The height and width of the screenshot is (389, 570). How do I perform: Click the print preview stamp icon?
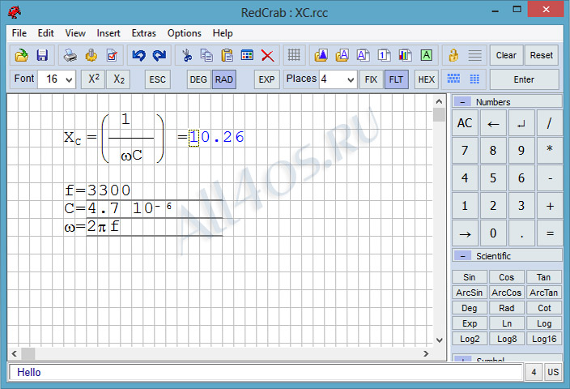click(x=91, y=55)
